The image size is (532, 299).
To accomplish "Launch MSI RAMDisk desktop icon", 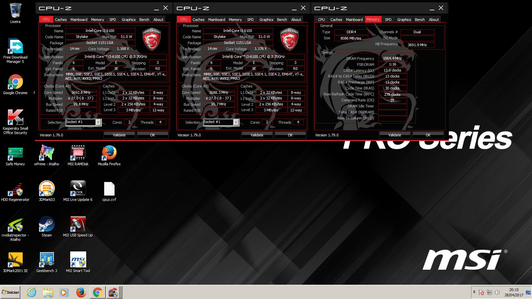I will pyautogui.click(x=78, y=156).
